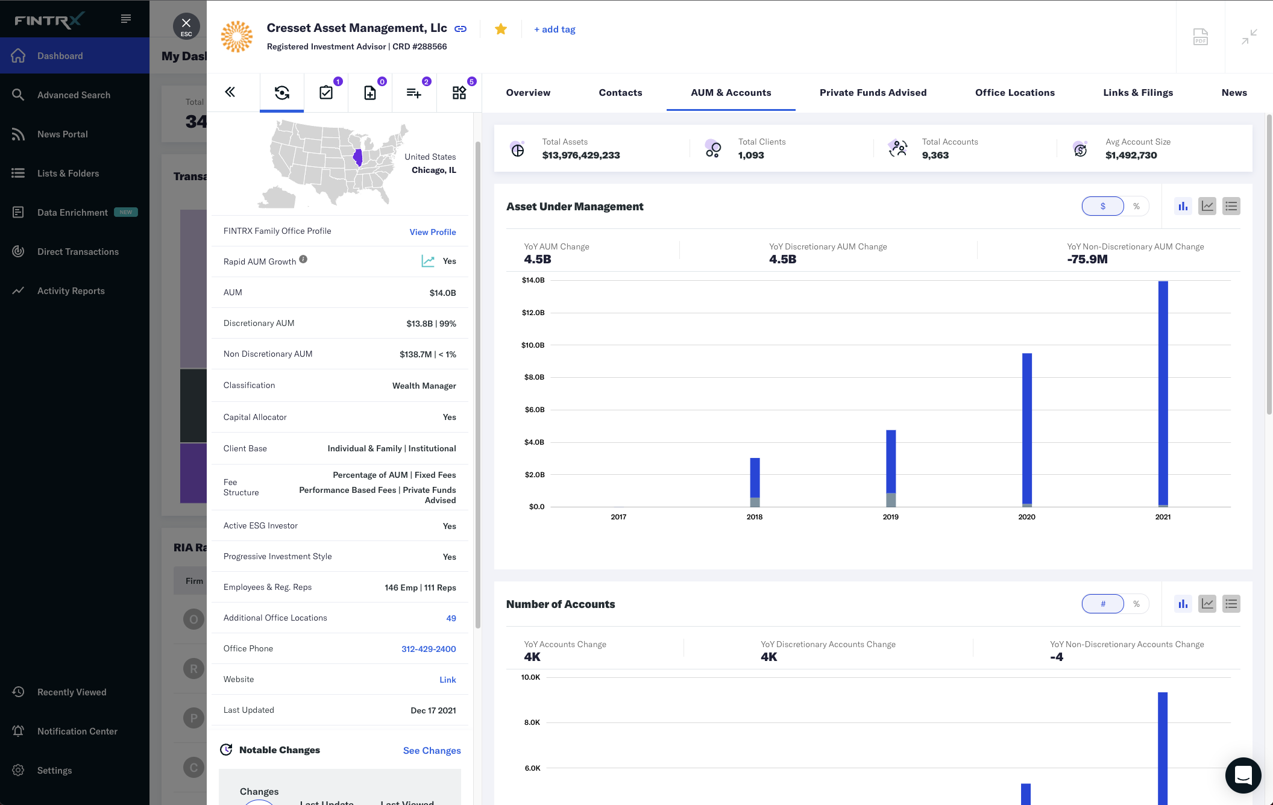Screen dimensions: 1273x805
Task: Show Number of Accounts list view icon
Action: 1231,604
